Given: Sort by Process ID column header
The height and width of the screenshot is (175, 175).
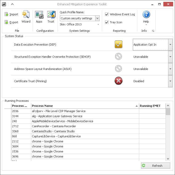Looking at the screenshot, I should coord(21,106).
